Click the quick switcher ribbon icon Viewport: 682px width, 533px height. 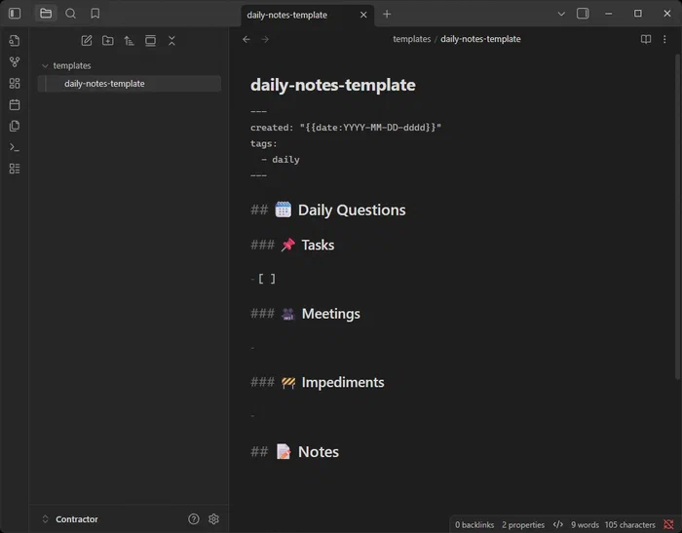[15, 41]
